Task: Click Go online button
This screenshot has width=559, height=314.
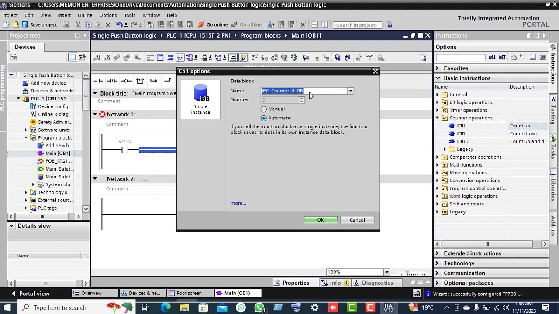Action: click(x=213, y=25)
